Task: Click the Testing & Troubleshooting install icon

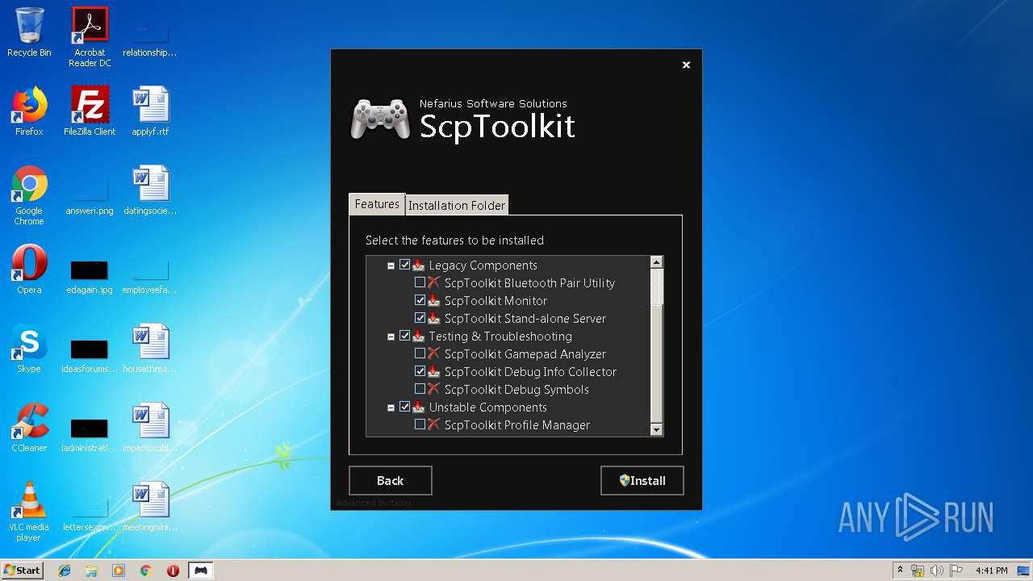Action: (418, 336)
